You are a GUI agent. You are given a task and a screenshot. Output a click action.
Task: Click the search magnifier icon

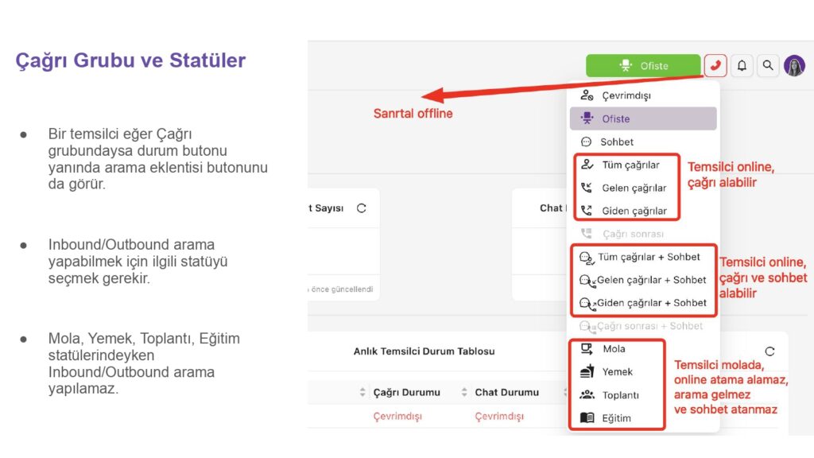767,65
